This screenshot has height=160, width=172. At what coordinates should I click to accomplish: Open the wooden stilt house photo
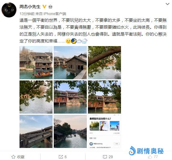[x=70, y=63]
